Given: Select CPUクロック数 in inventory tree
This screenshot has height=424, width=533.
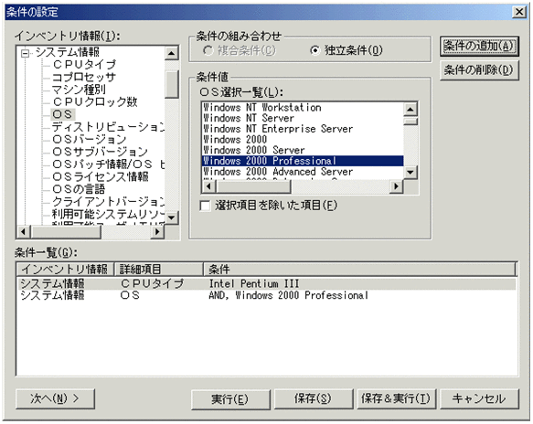Looking at the screenshot, I should 95,102.
